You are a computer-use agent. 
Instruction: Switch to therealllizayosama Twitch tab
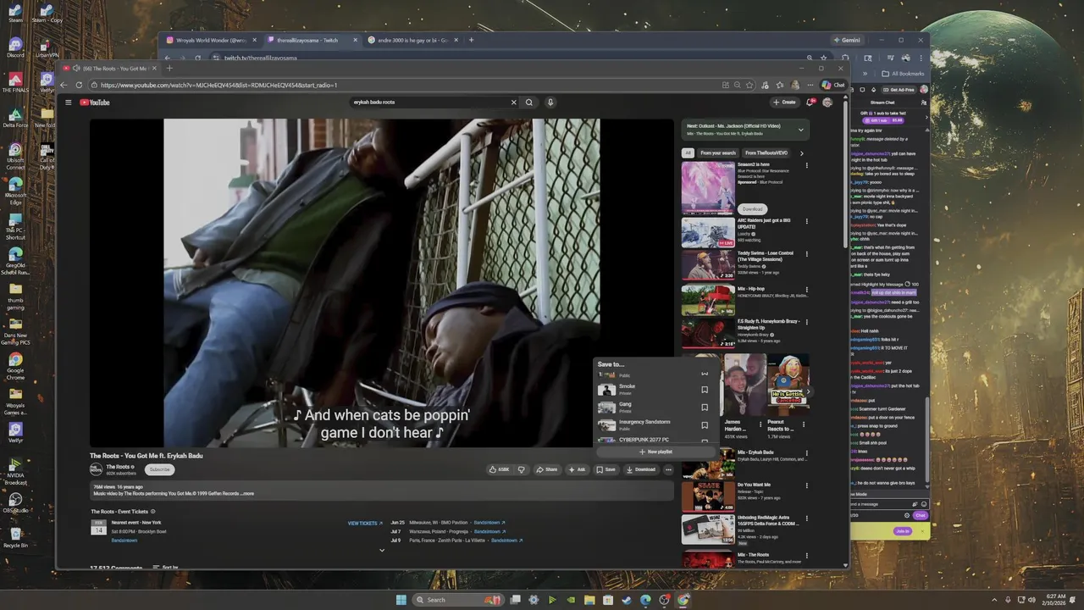[x=312, y=40]
